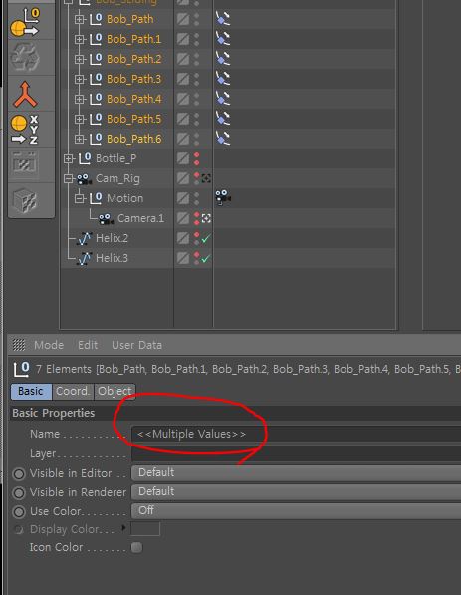
Task: Click the camera tag on Motion object
Action: [223, 198]
